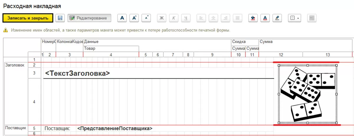
Task: Select row header 4
Action: (x=34, y=102)
